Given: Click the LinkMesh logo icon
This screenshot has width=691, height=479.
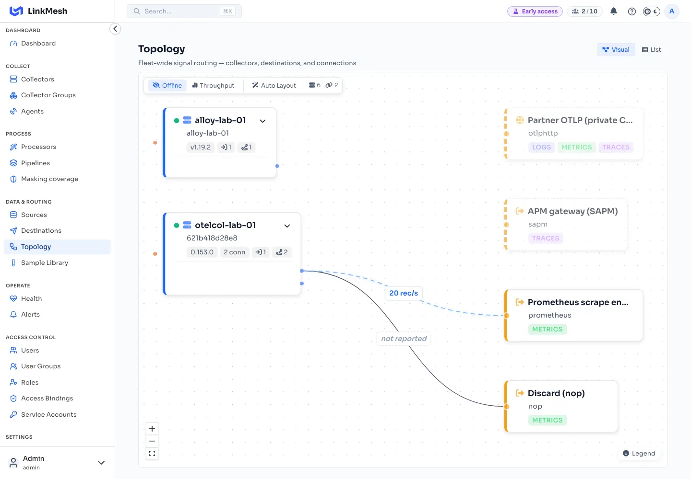Looking at the screenshot, I should click(16, 11).
